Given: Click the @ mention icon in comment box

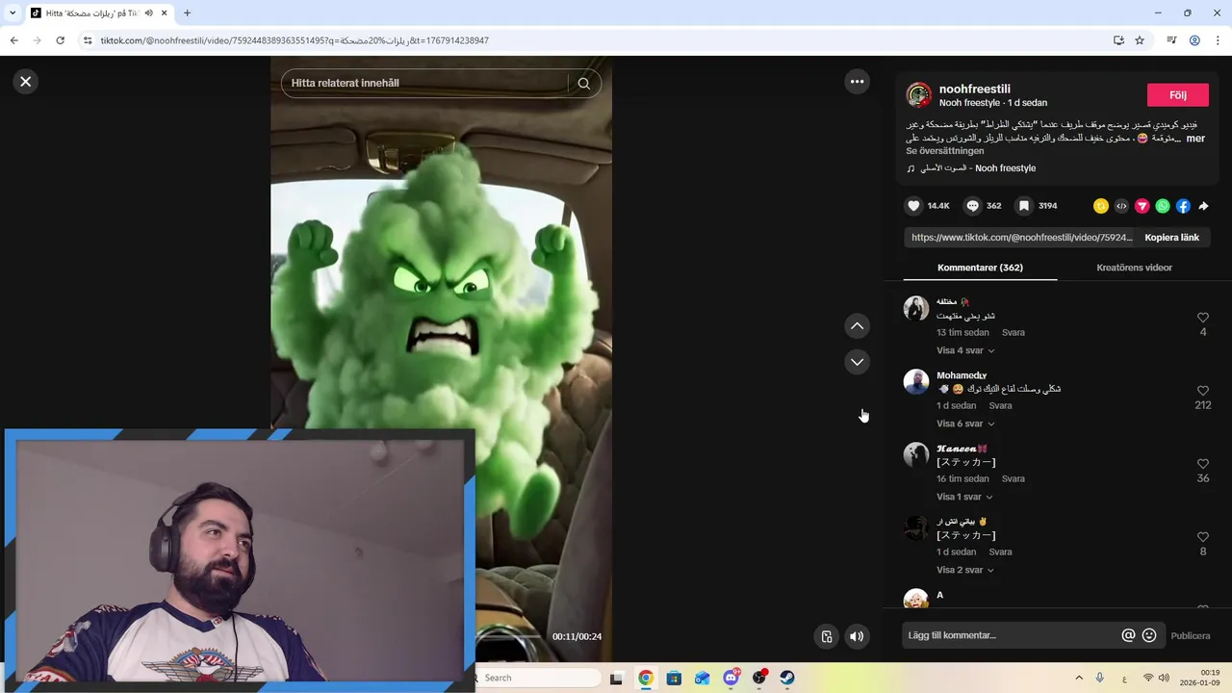Looking at the screenshot, I should (x=1129, y=635).
